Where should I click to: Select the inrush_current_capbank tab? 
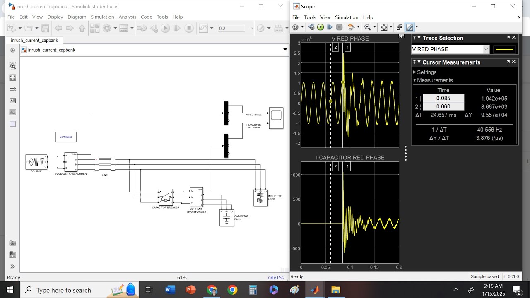pos(34,40)
